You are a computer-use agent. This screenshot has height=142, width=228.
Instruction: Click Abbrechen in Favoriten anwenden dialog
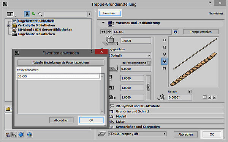(x=61, y=120)
